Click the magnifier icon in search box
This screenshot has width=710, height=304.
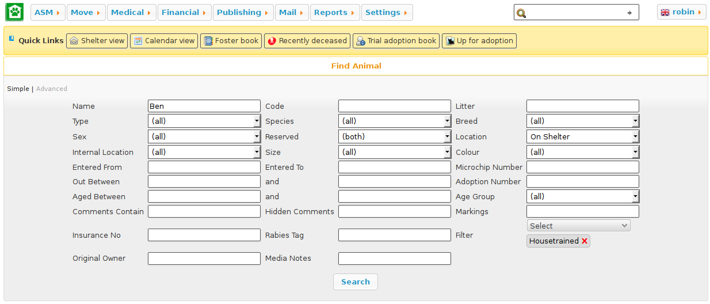tap(521, 13)
